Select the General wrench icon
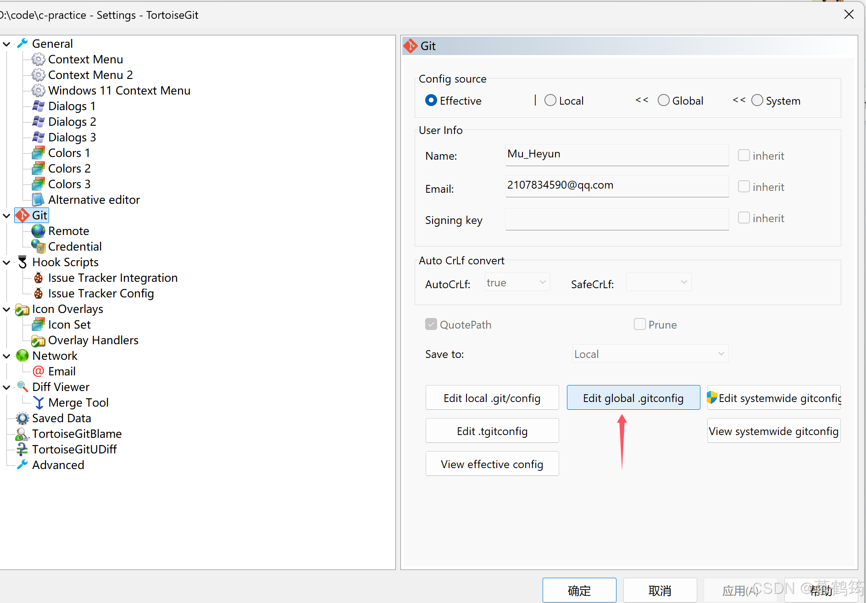 tap(22, 44)
